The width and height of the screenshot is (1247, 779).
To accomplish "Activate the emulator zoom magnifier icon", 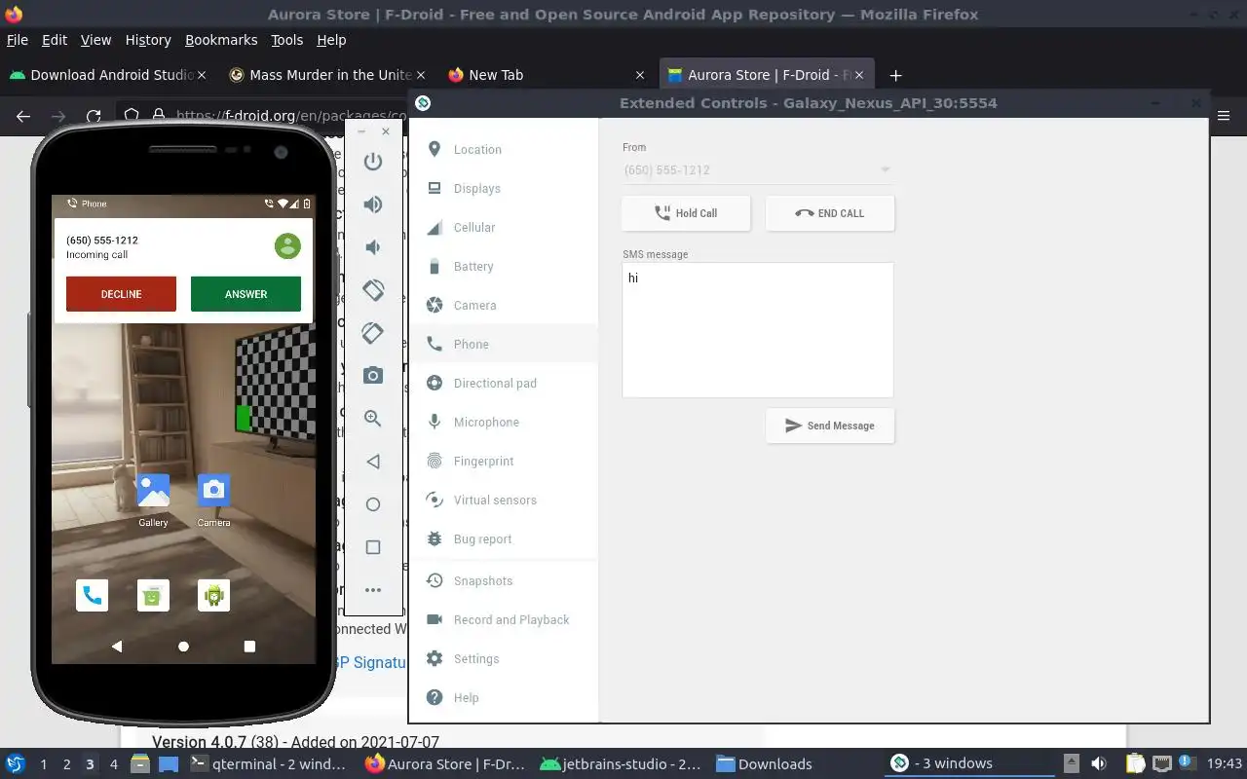I will (x=373, y=419).
